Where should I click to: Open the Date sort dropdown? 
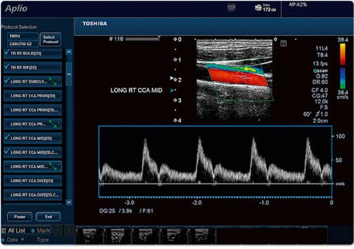22,239
